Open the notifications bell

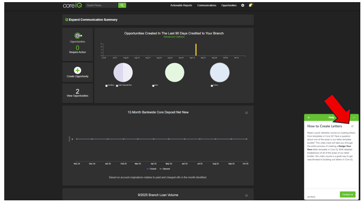pyautogui.click(x=250, y=5)
